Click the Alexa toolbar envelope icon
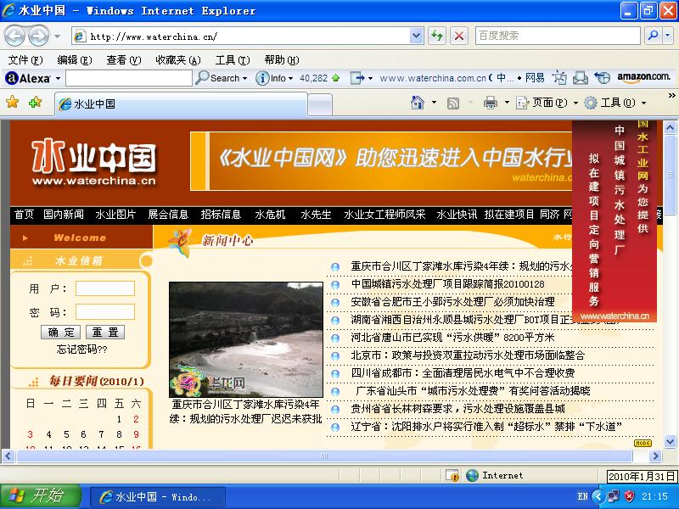The image size is (679, 509). (581, 78)
